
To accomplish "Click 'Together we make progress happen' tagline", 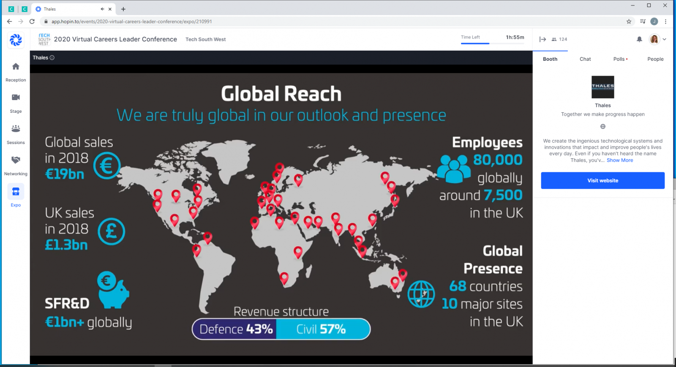I will click(x=603, y=114).
